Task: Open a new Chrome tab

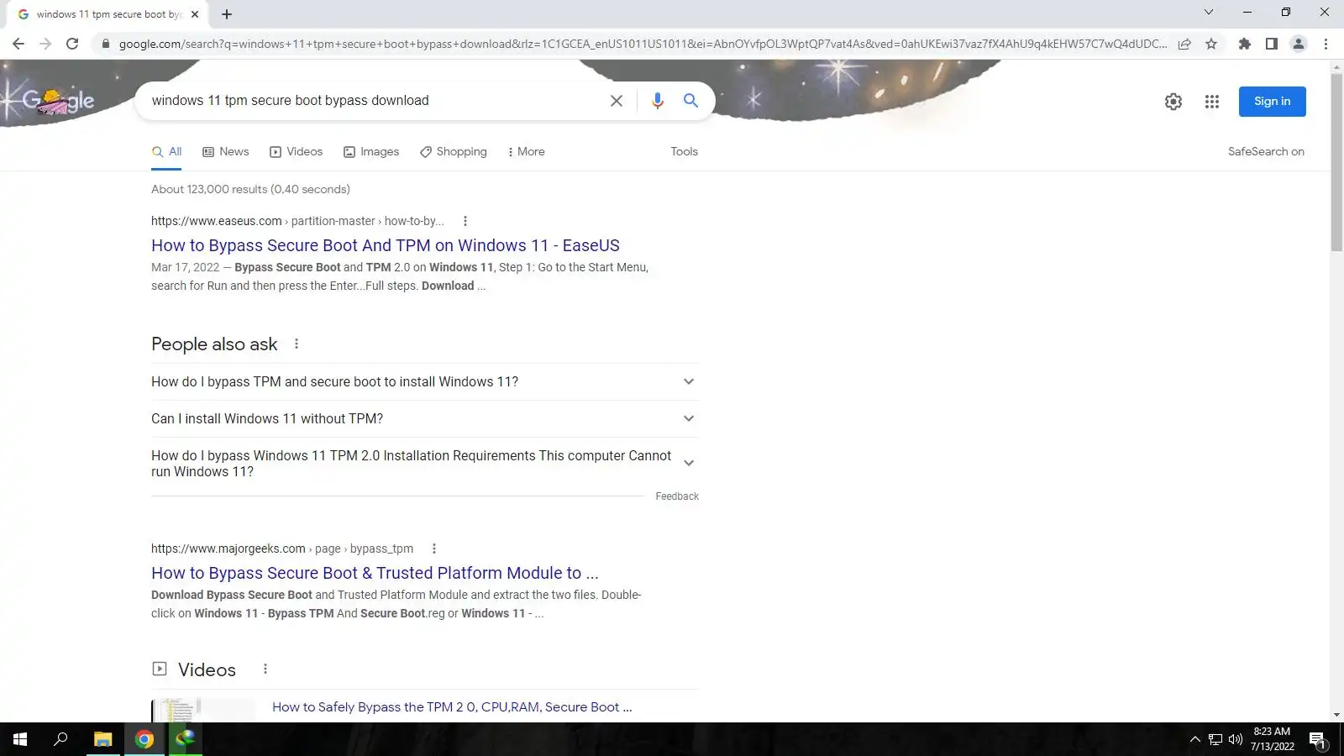Action: pyautogui.click(x=227, y=14)
